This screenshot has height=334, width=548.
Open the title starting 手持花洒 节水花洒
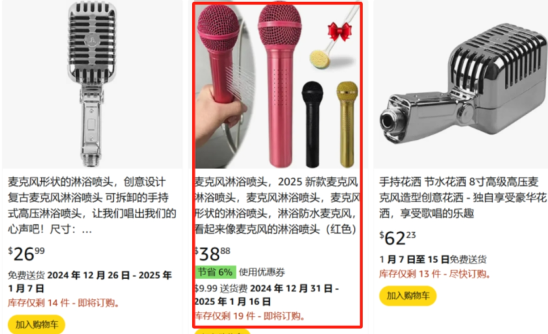(x=463, y=198)
